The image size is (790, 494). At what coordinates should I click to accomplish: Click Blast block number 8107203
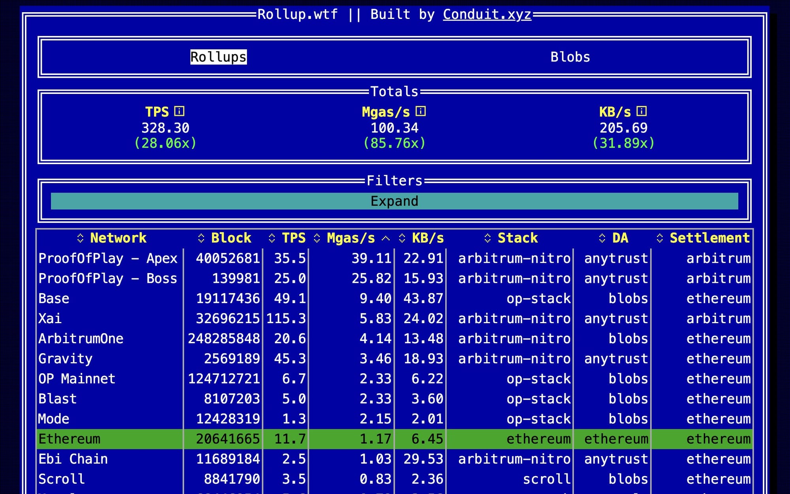(232, 399)
